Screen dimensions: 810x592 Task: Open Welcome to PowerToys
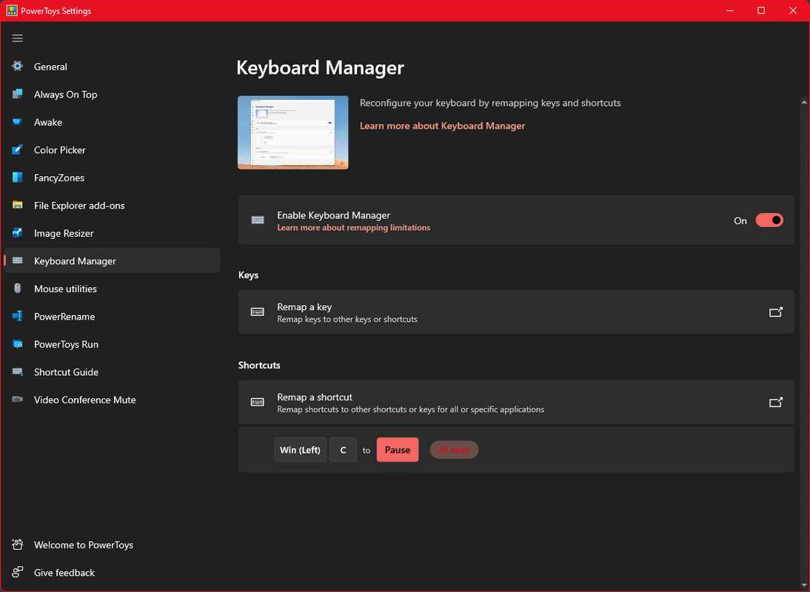pyautogui.click(x=112, y=545)
